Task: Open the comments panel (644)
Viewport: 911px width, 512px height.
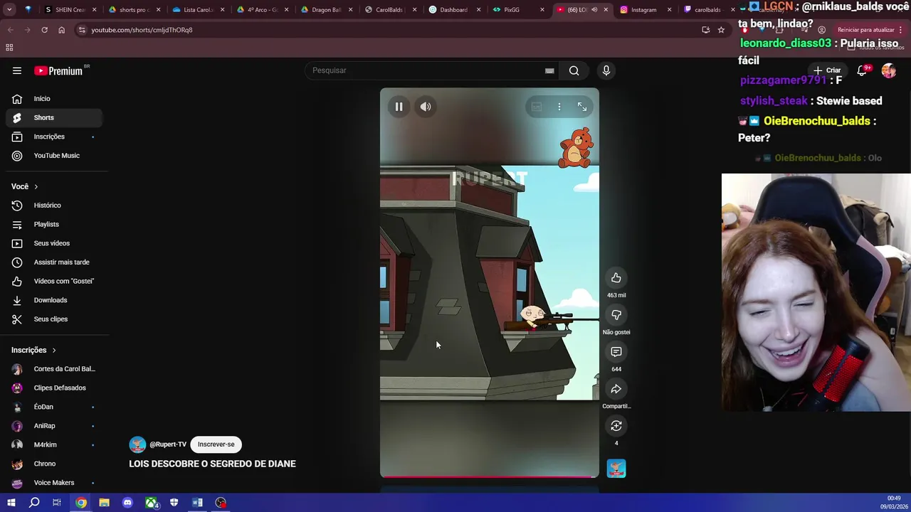Action: [x=616, y=352]
